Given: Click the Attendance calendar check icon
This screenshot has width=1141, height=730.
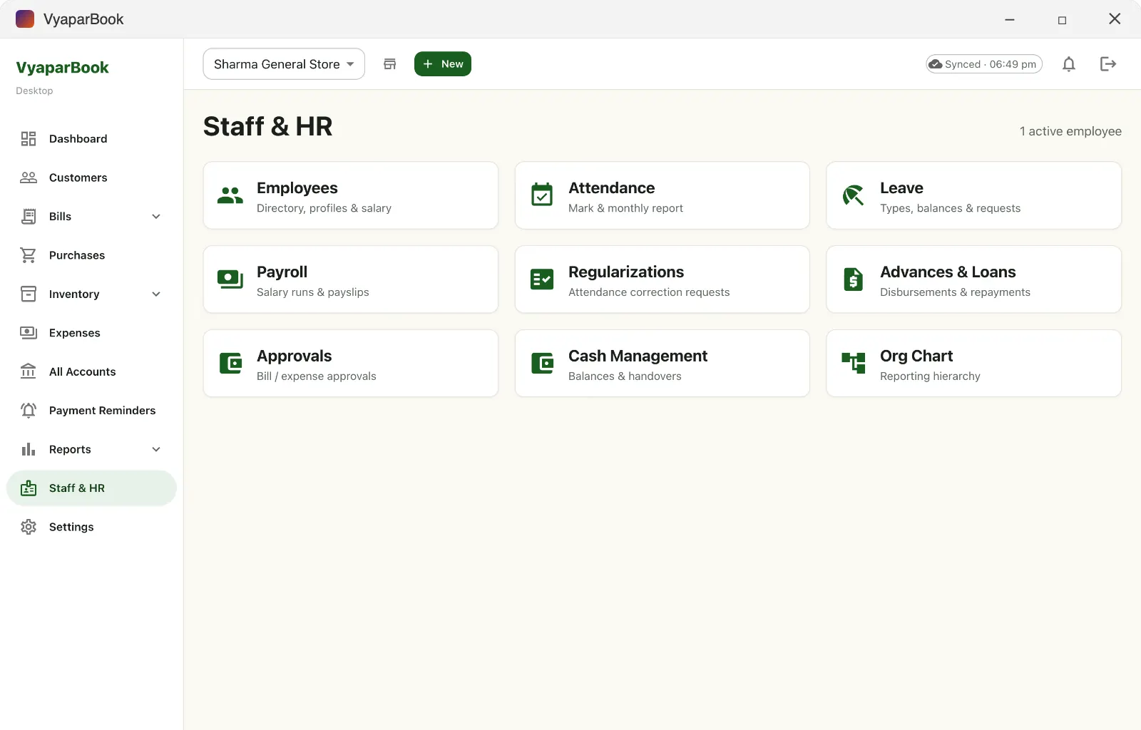Looking at the screenshot, I should (542, 195).
